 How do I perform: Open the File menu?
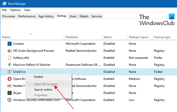point(4,10)
